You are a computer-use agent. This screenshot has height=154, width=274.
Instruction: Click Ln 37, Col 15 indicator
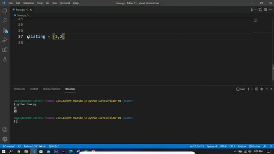tap(197, 146)
